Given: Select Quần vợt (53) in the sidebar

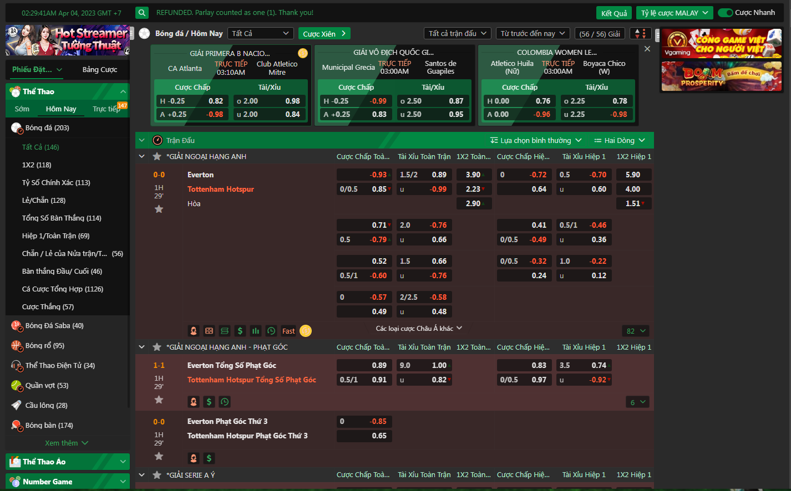Looking at the screenshot, I should click(x=68, y=385).
